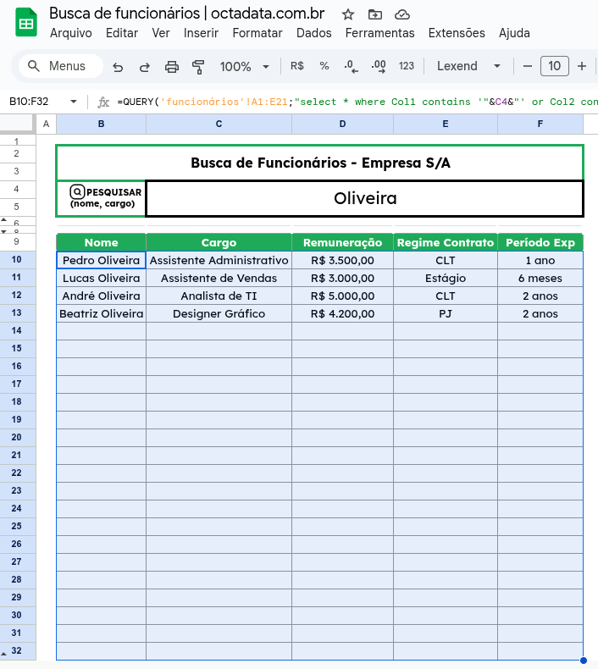Open the zoom 100% dropdown
This screenshot has height=669, width=598.
click(x=244, y=67)
